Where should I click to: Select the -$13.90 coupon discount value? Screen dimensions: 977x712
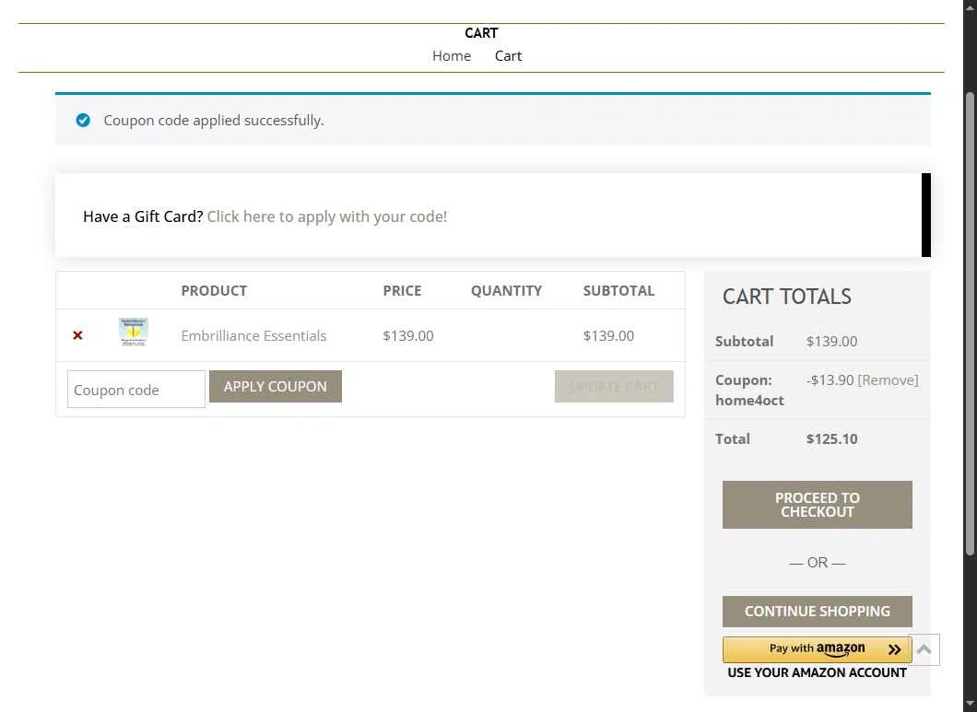[830, 380]
